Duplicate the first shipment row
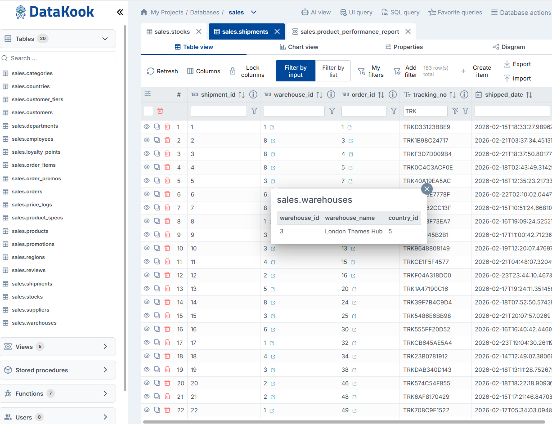 [x=157, y=126]
